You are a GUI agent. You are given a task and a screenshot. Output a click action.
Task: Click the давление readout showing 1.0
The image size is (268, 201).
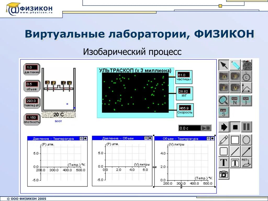32,69
